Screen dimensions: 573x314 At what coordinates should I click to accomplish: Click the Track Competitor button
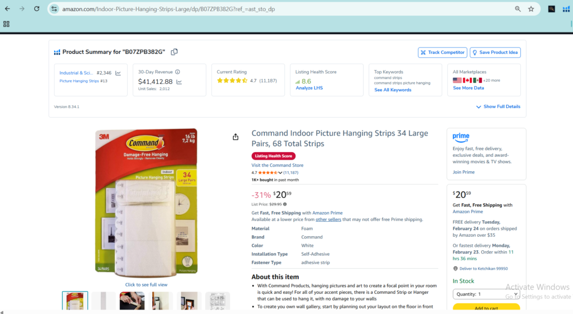point(443,53)
